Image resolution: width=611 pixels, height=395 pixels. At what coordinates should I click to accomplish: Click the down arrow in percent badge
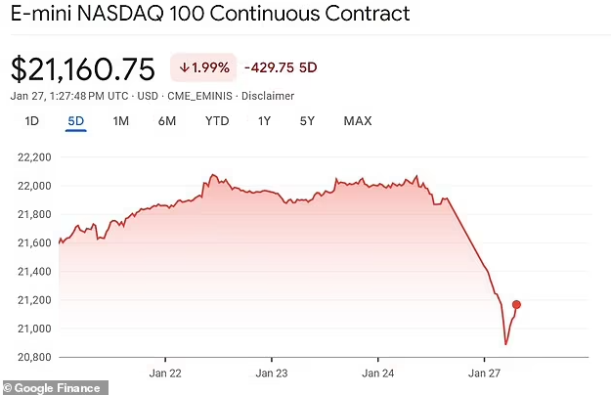(184, 67)
